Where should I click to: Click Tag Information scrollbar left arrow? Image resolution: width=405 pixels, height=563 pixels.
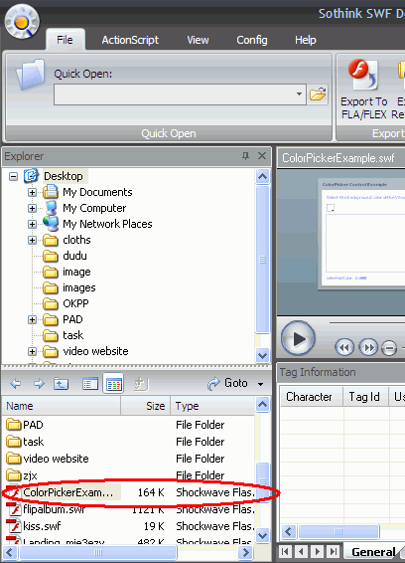coord(289,532)
